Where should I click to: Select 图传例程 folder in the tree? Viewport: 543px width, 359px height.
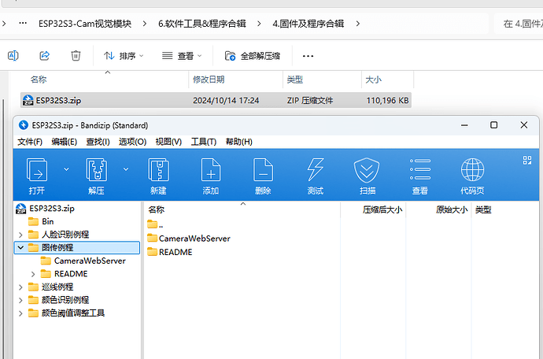click(57, 247)
